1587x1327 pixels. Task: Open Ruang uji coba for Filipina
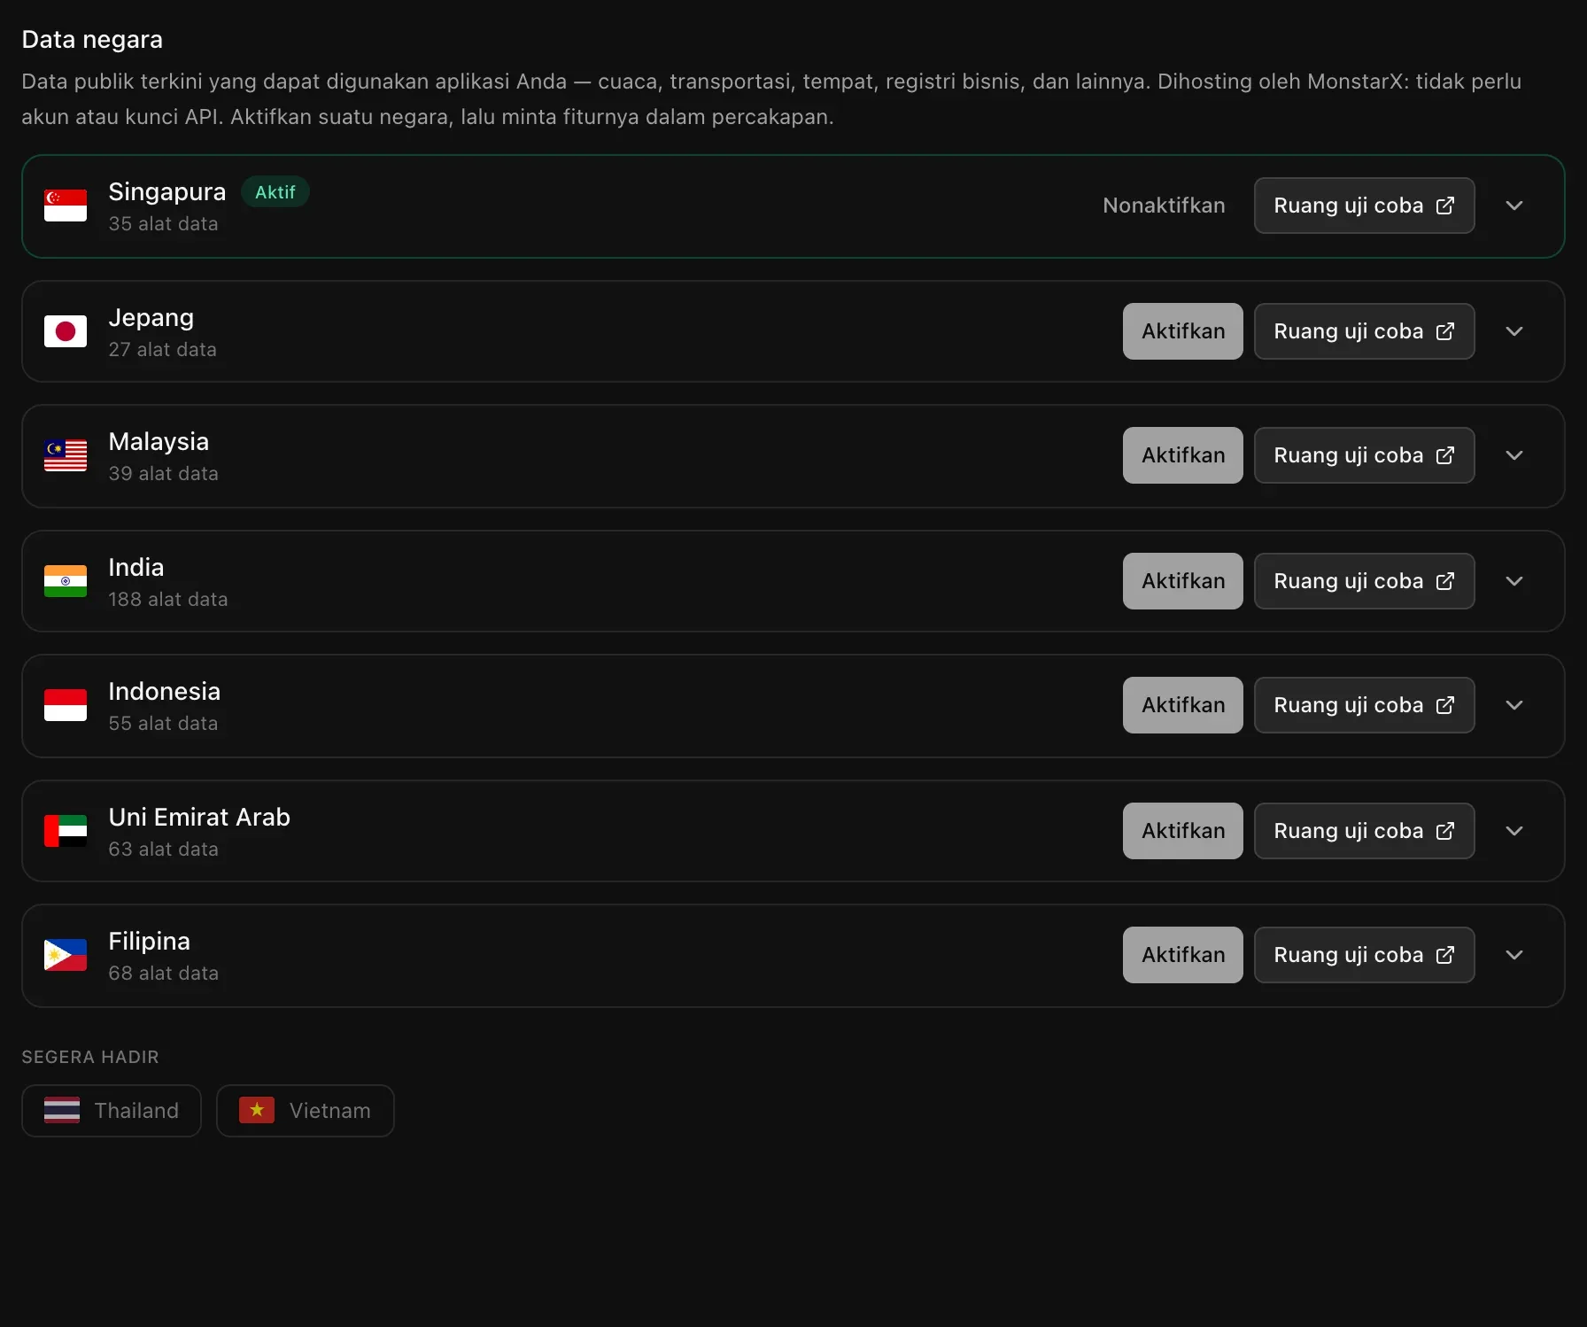click(x=1364, y=955)
